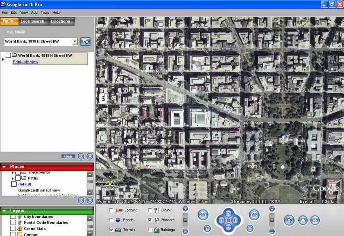This screenshot has height=236, width=344.
Task: Collapse the Layers panel triangle
Action: coord(4,211)
